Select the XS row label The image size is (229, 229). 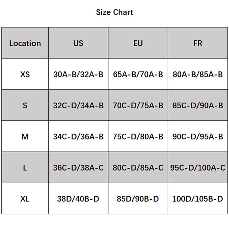pos(25,74)
